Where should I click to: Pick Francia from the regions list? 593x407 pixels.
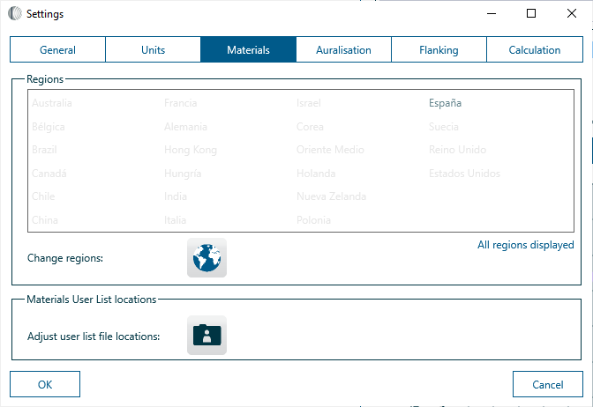[180, 103]
